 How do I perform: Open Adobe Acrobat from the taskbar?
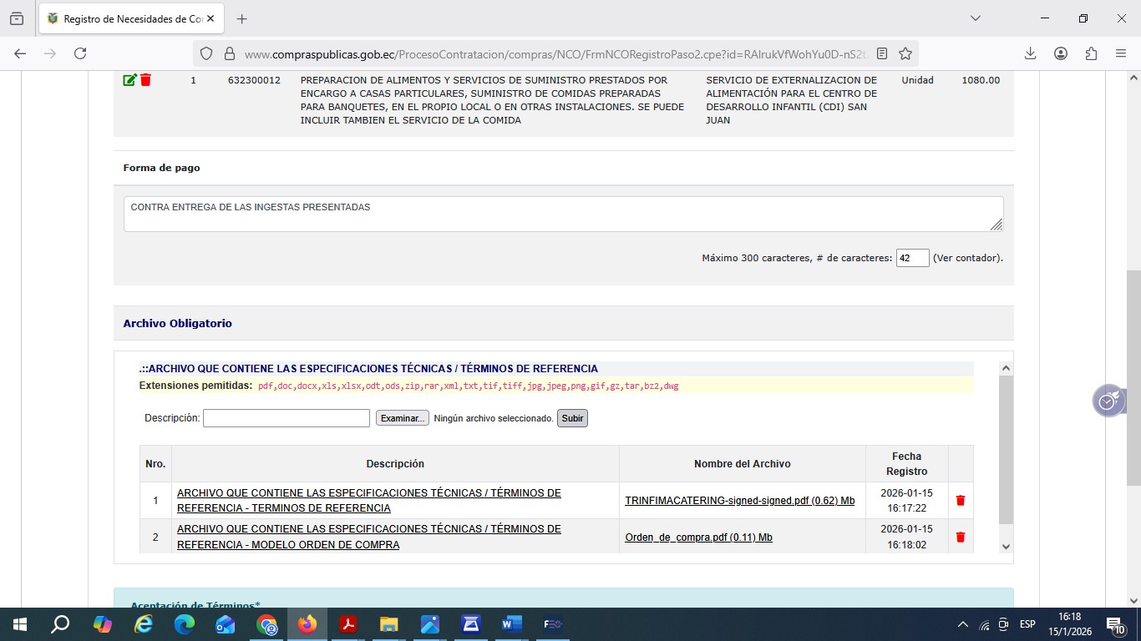coord(348,624)
